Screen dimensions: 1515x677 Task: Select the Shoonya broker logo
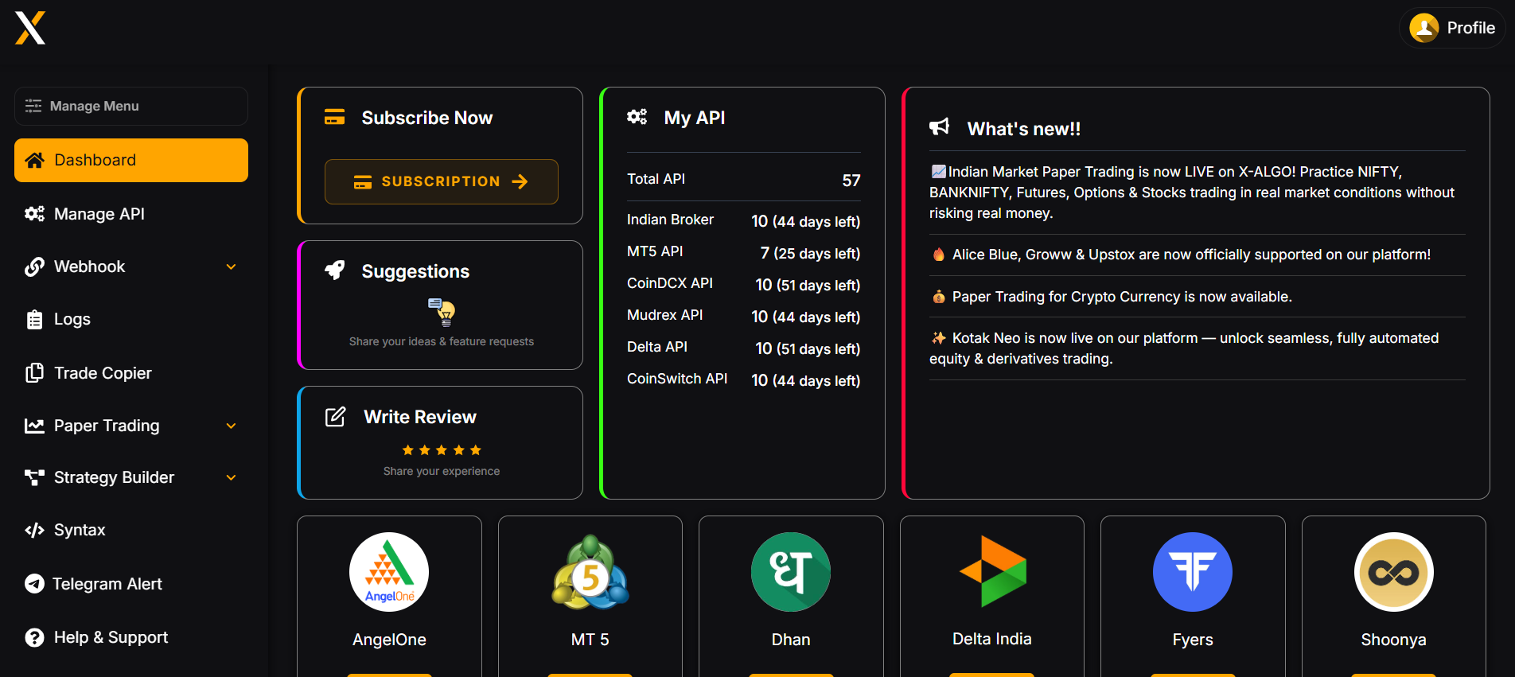pyautogui.click(x=1394, y=572)
